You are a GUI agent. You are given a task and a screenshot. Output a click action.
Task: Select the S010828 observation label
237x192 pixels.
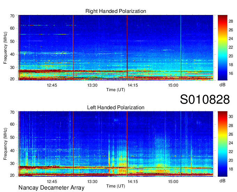pos(205,99)
